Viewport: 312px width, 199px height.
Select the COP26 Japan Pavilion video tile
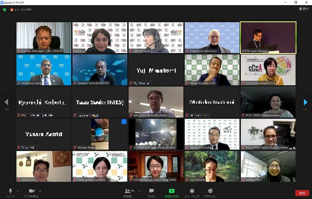[268, 37]
